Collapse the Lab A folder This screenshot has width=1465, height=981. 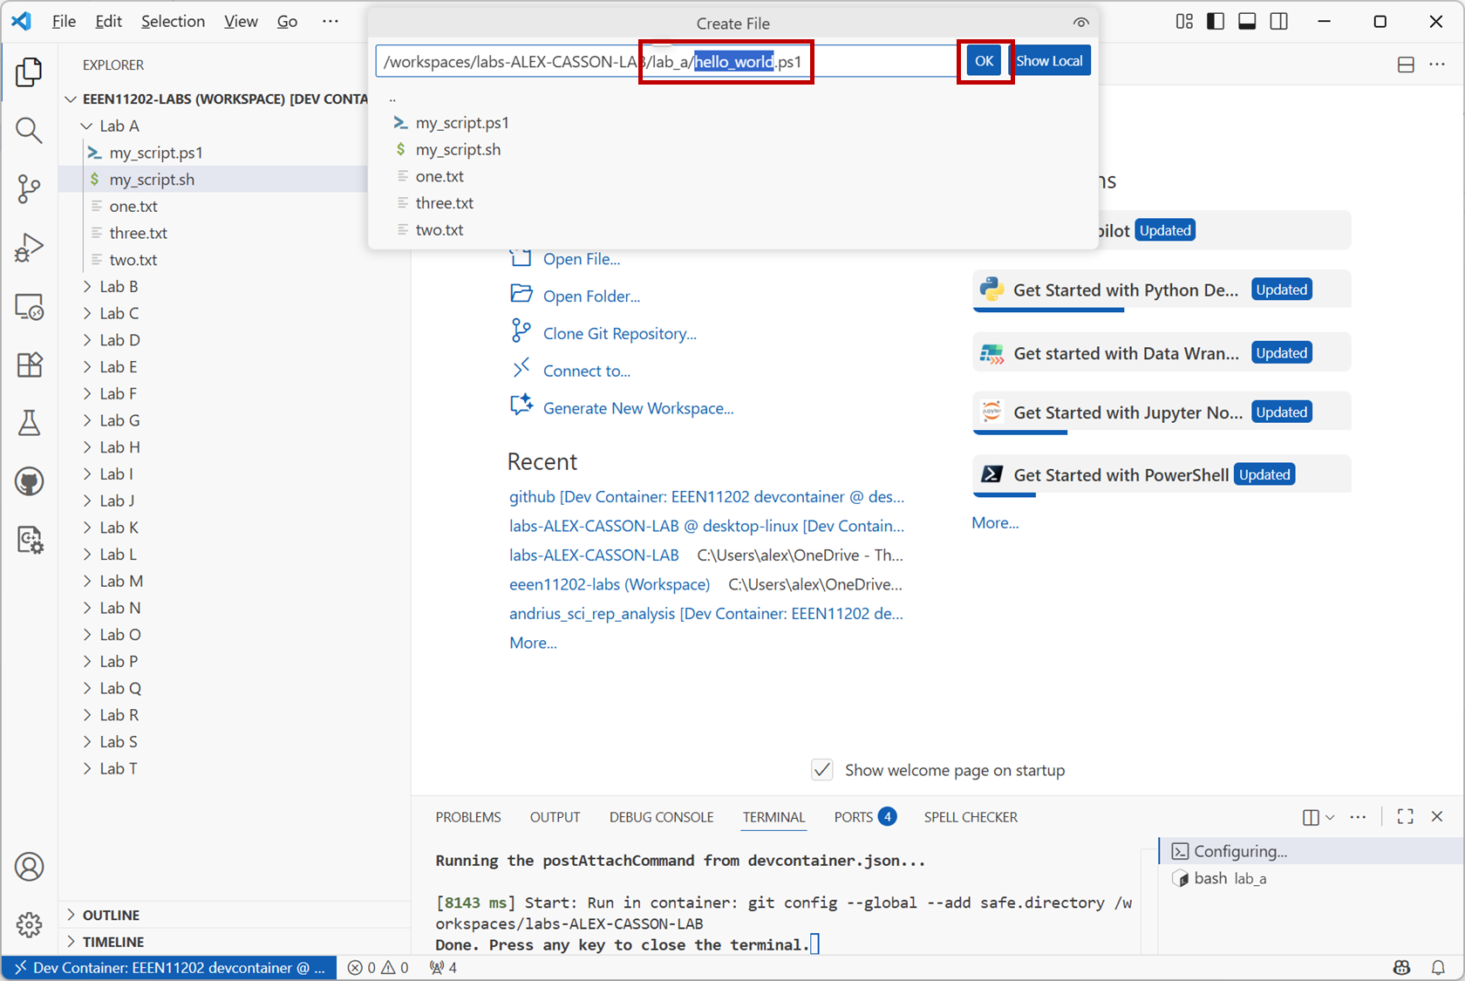[x=119, y=126]
